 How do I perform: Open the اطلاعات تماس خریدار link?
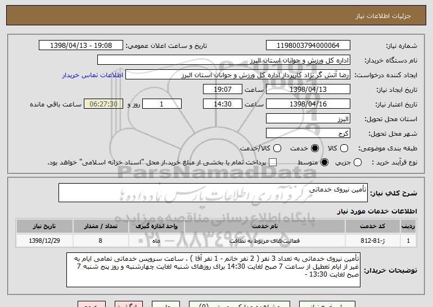click(93, 75)
